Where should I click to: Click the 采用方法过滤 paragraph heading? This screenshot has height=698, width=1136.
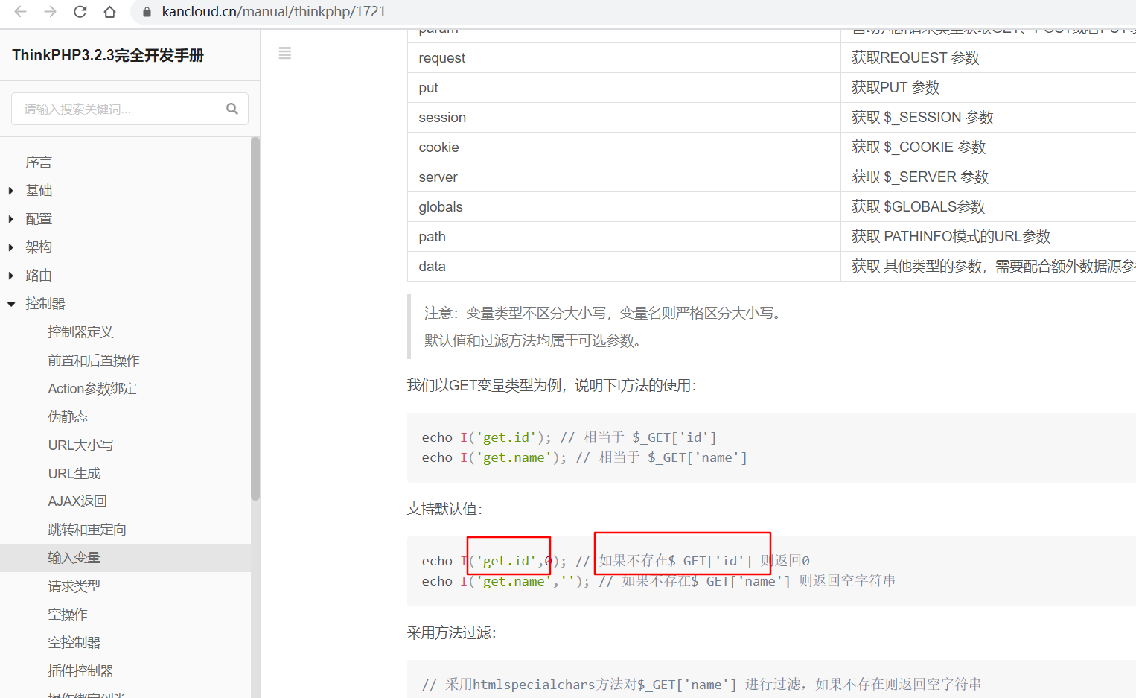point(451,632)
